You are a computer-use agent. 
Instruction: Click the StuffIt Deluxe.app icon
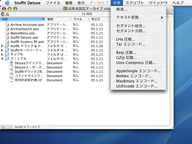(x=7, y=37)
